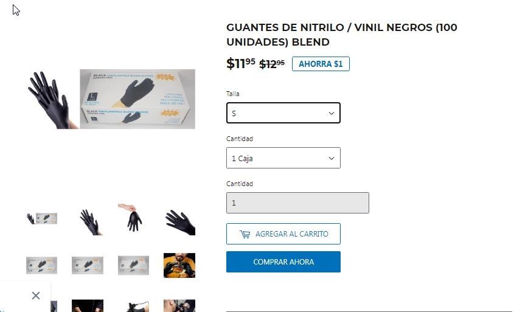Add item with Agregar al Carrito button
The height and width of the screenshot is (312, 528).
pyautogui.click(x=283, y=234)
